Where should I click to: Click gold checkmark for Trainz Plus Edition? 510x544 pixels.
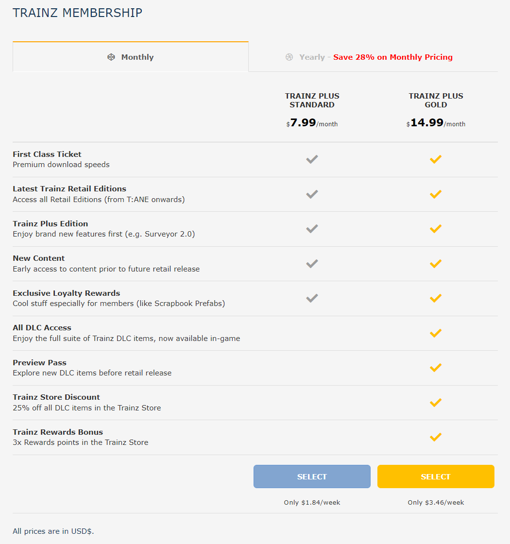click(436, 229)
